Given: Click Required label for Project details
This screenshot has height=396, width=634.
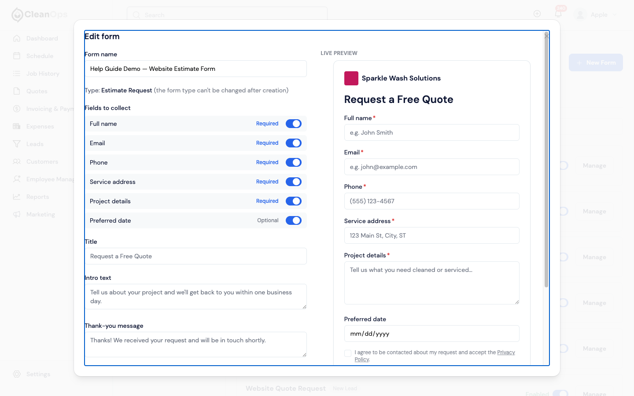Looking at the screenshot, I should click(267, 201).
